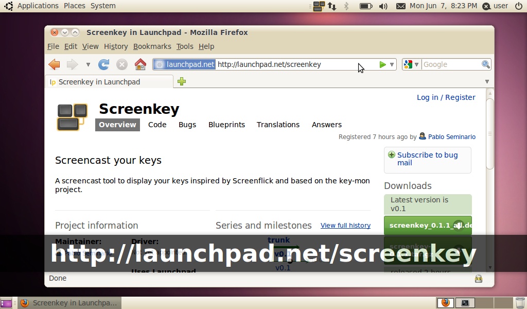
Task: Open Pablo Seminario's profile link
Action: pos(452,137)
